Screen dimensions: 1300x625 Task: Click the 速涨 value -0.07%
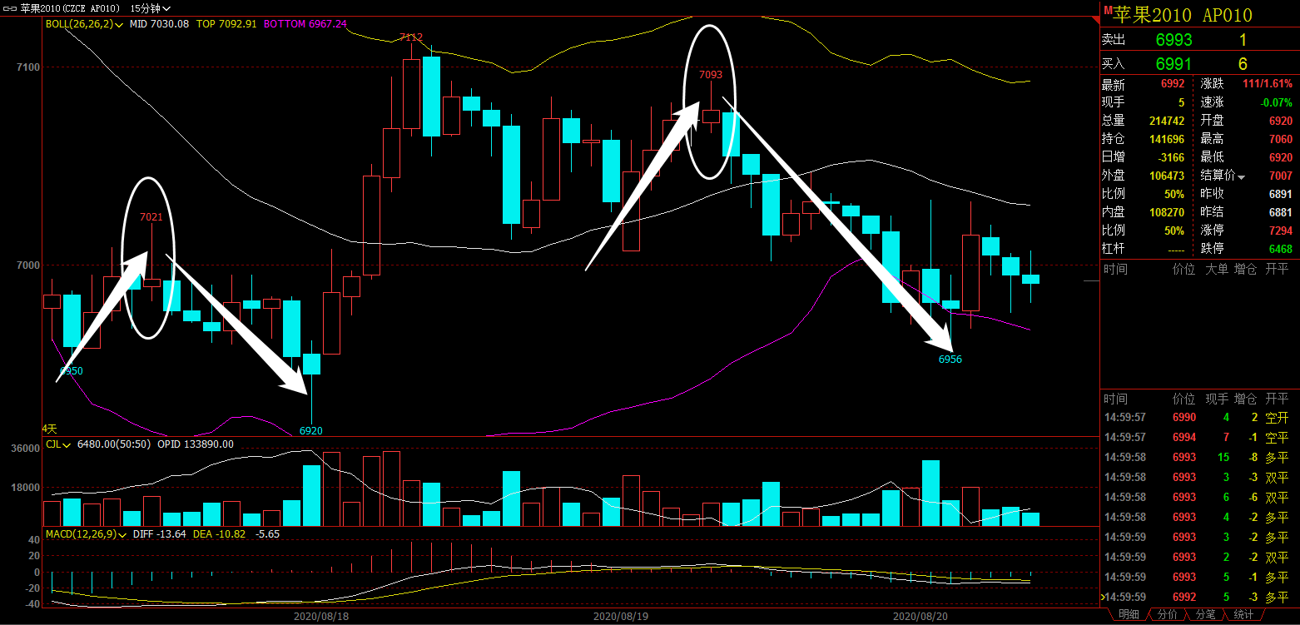(1277, 102)
